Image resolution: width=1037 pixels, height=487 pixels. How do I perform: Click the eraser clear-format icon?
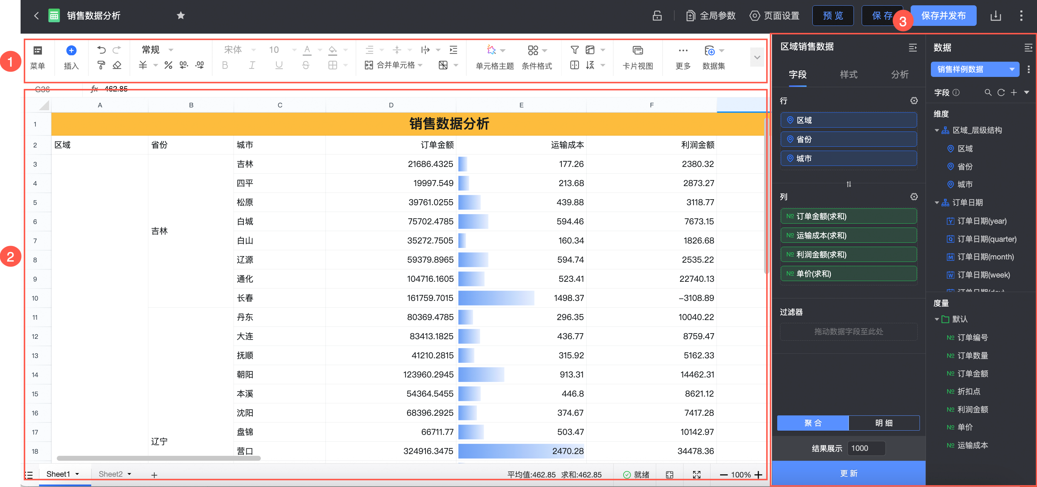click(x=117, y=65)
